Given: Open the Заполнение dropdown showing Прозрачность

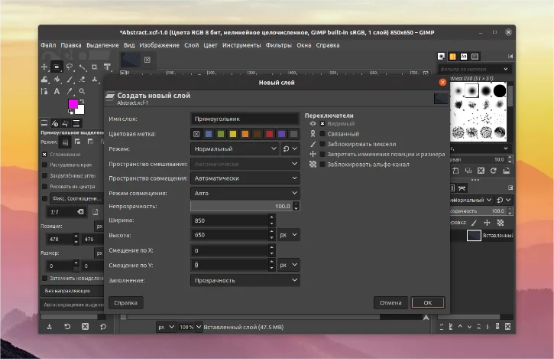Looking at the screenshot, I should 245,280.
